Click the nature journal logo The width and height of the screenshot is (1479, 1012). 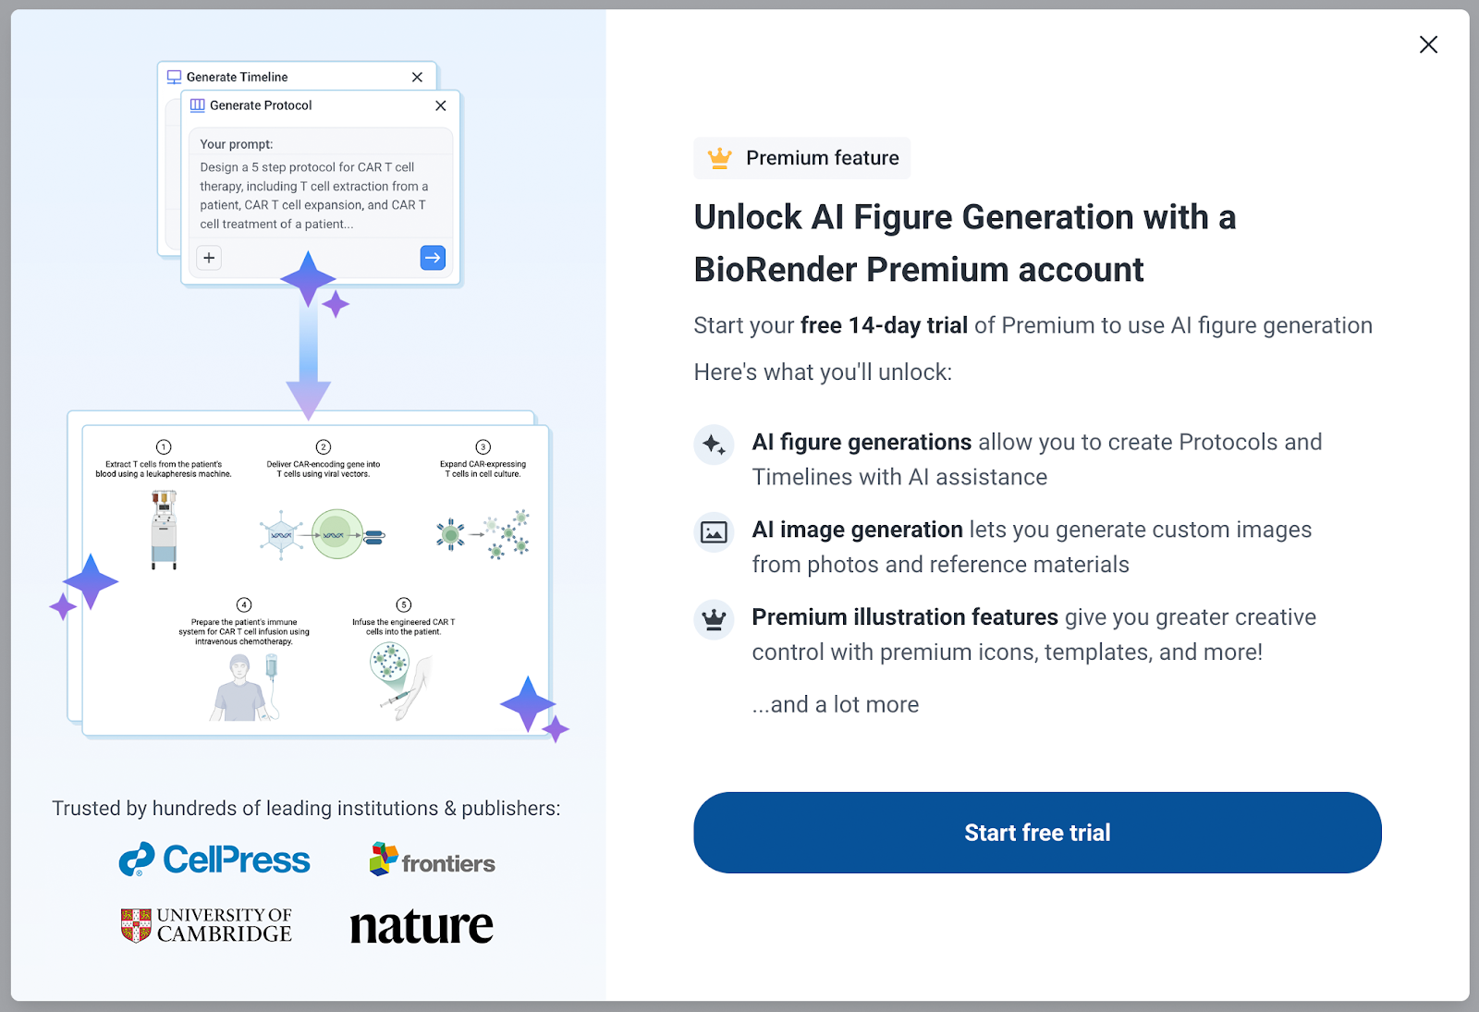click(422, 926)
